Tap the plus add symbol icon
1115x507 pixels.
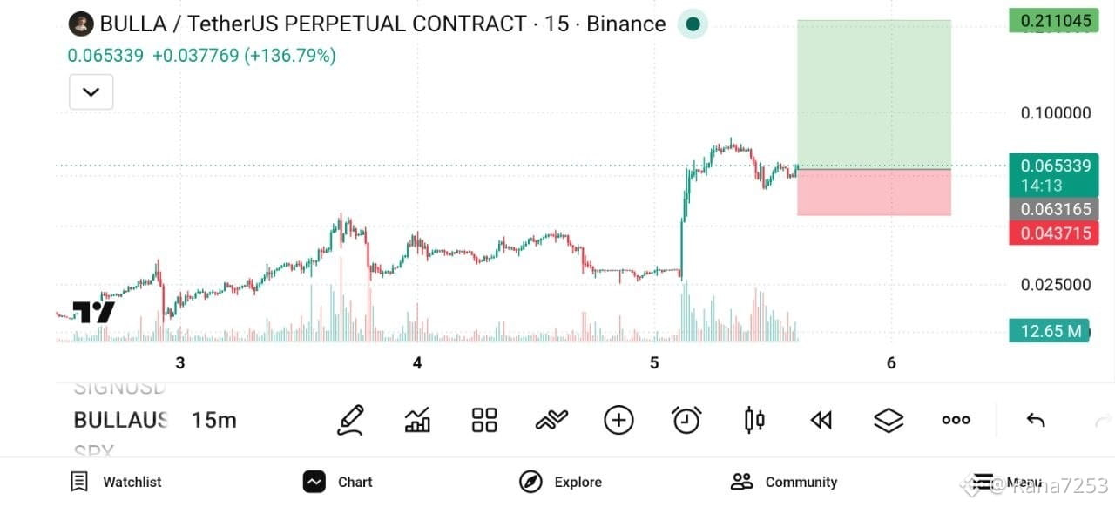(x=618, y=420)
